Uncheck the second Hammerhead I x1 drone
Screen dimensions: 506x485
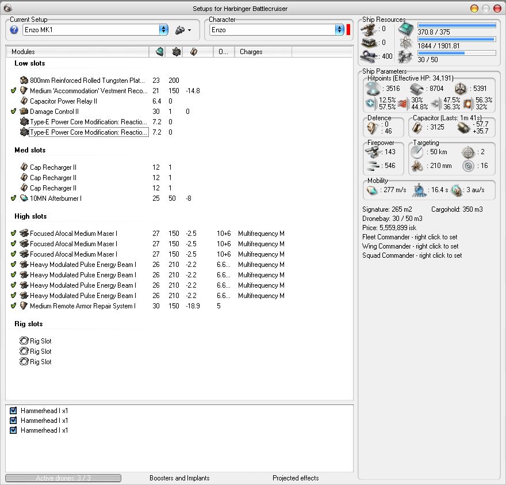click(x=13, y=421)
